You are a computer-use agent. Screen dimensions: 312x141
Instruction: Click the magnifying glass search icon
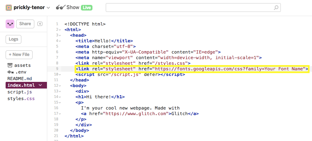pyautogui.click(x=276, y=8)
